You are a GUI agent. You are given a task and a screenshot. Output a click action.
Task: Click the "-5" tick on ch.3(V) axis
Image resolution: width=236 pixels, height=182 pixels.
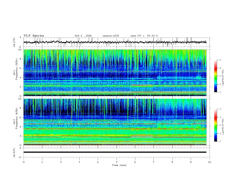pos(20,157)
